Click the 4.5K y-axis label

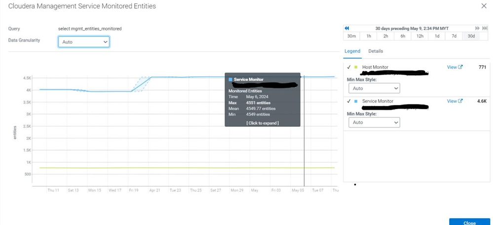(27, 78)
